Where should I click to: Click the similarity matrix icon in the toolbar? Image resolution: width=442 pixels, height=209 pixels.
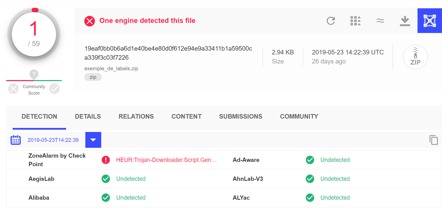coord(355,21)
